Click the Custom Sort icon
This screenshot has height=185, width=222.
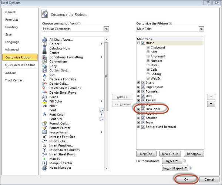tap(44, 70)
